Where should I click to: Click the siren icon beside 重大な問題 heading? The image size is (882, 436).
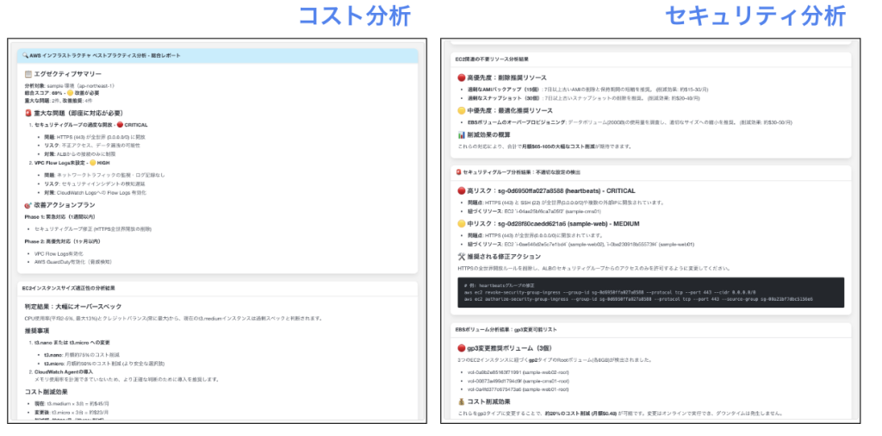coord(28,113)
